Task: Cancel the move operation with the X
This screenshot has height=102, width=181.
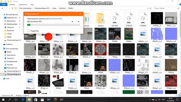Action: (79, 22)
